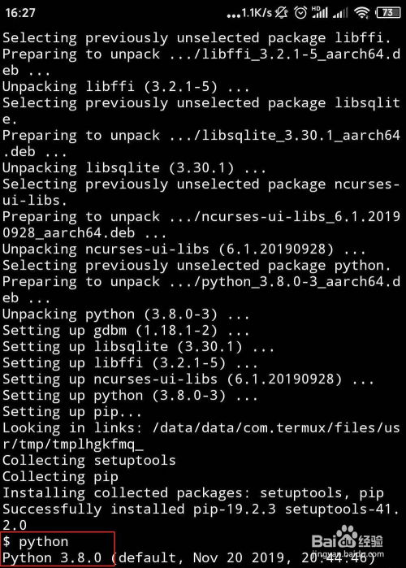Tap the 'Successfully installed pip-19.2.3' line
The height and width of the screenshot is (568, 406).
click(x=140, y=509)
